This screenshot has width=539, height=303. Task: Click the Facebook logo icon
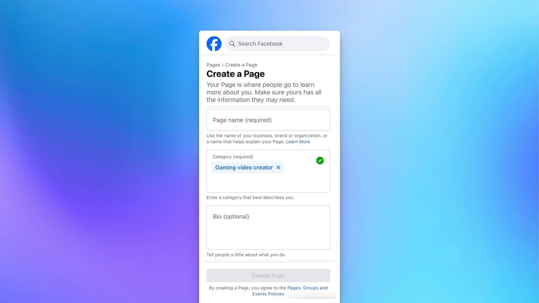click(214, 44)
